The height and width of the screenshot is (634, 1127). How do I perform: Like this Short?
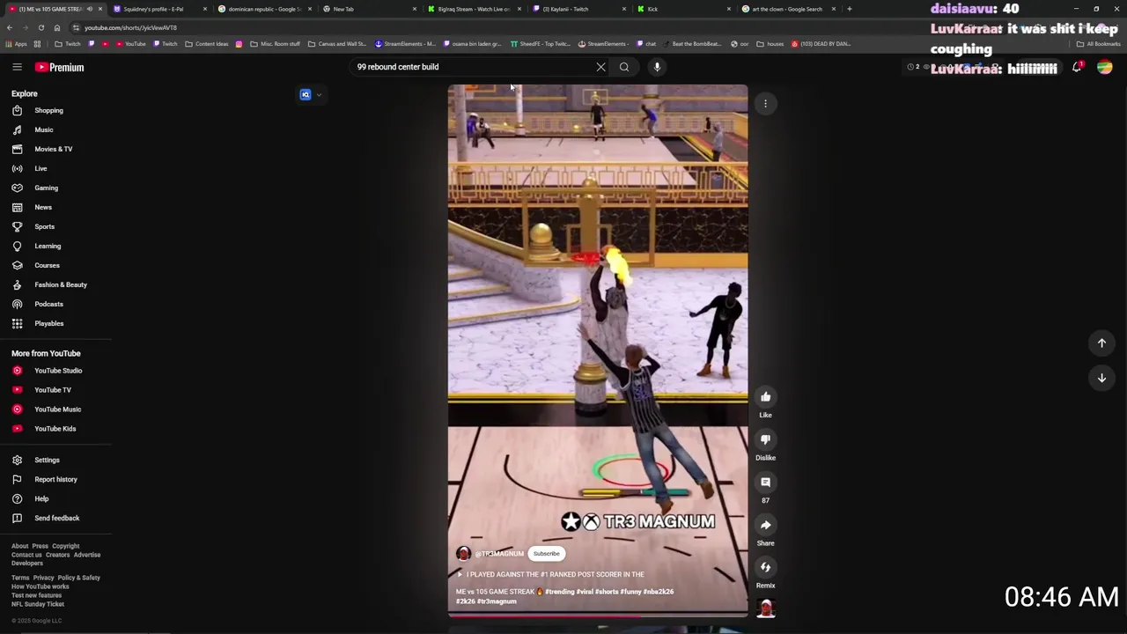[765, 397]
